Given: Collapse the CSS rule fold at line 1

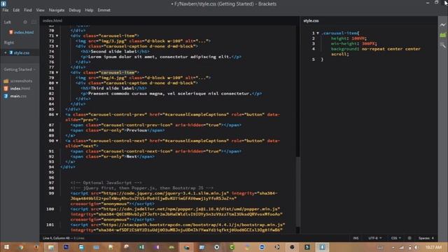Looking at the screenshot, I should click(317, 33).
